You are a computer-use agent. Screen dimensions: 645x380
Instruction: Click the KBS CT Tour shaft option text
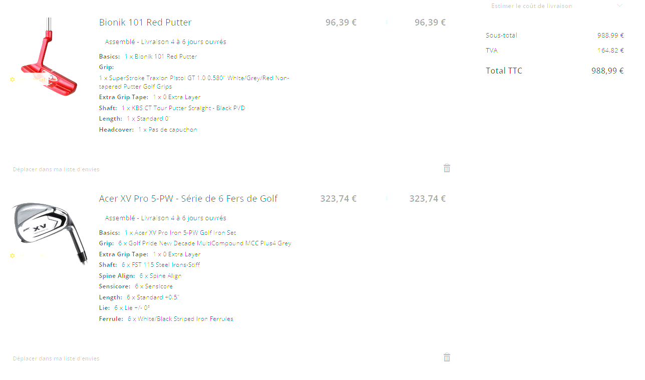click(183, 108)
